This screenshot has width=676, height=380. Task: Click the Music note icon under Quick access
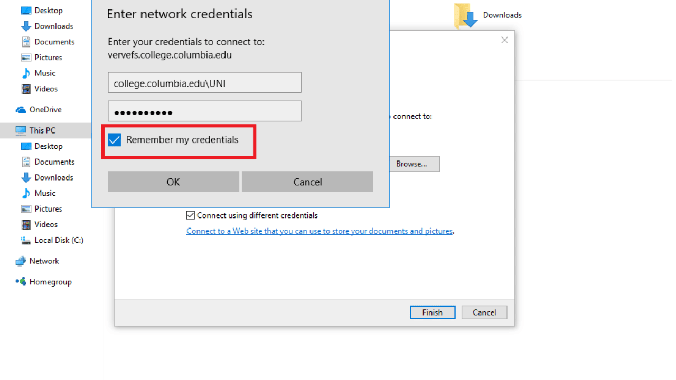click(26, 73)
